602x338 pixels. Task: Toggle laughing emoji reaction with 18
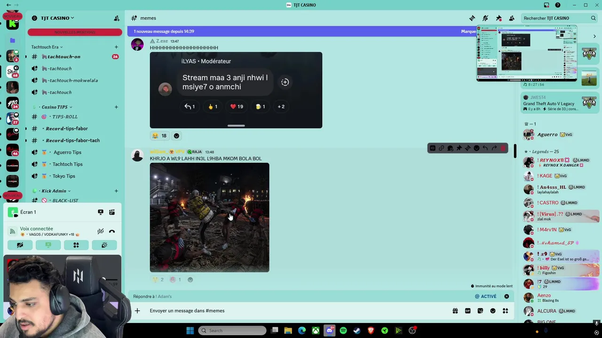(x=159, y=136)
